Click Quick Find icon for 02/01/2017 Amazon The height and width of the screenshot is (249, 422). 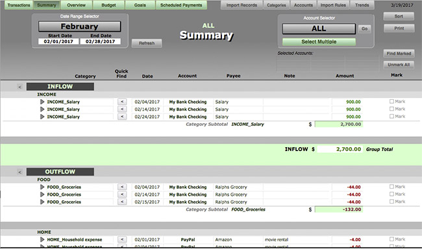[x=122, y=239]
